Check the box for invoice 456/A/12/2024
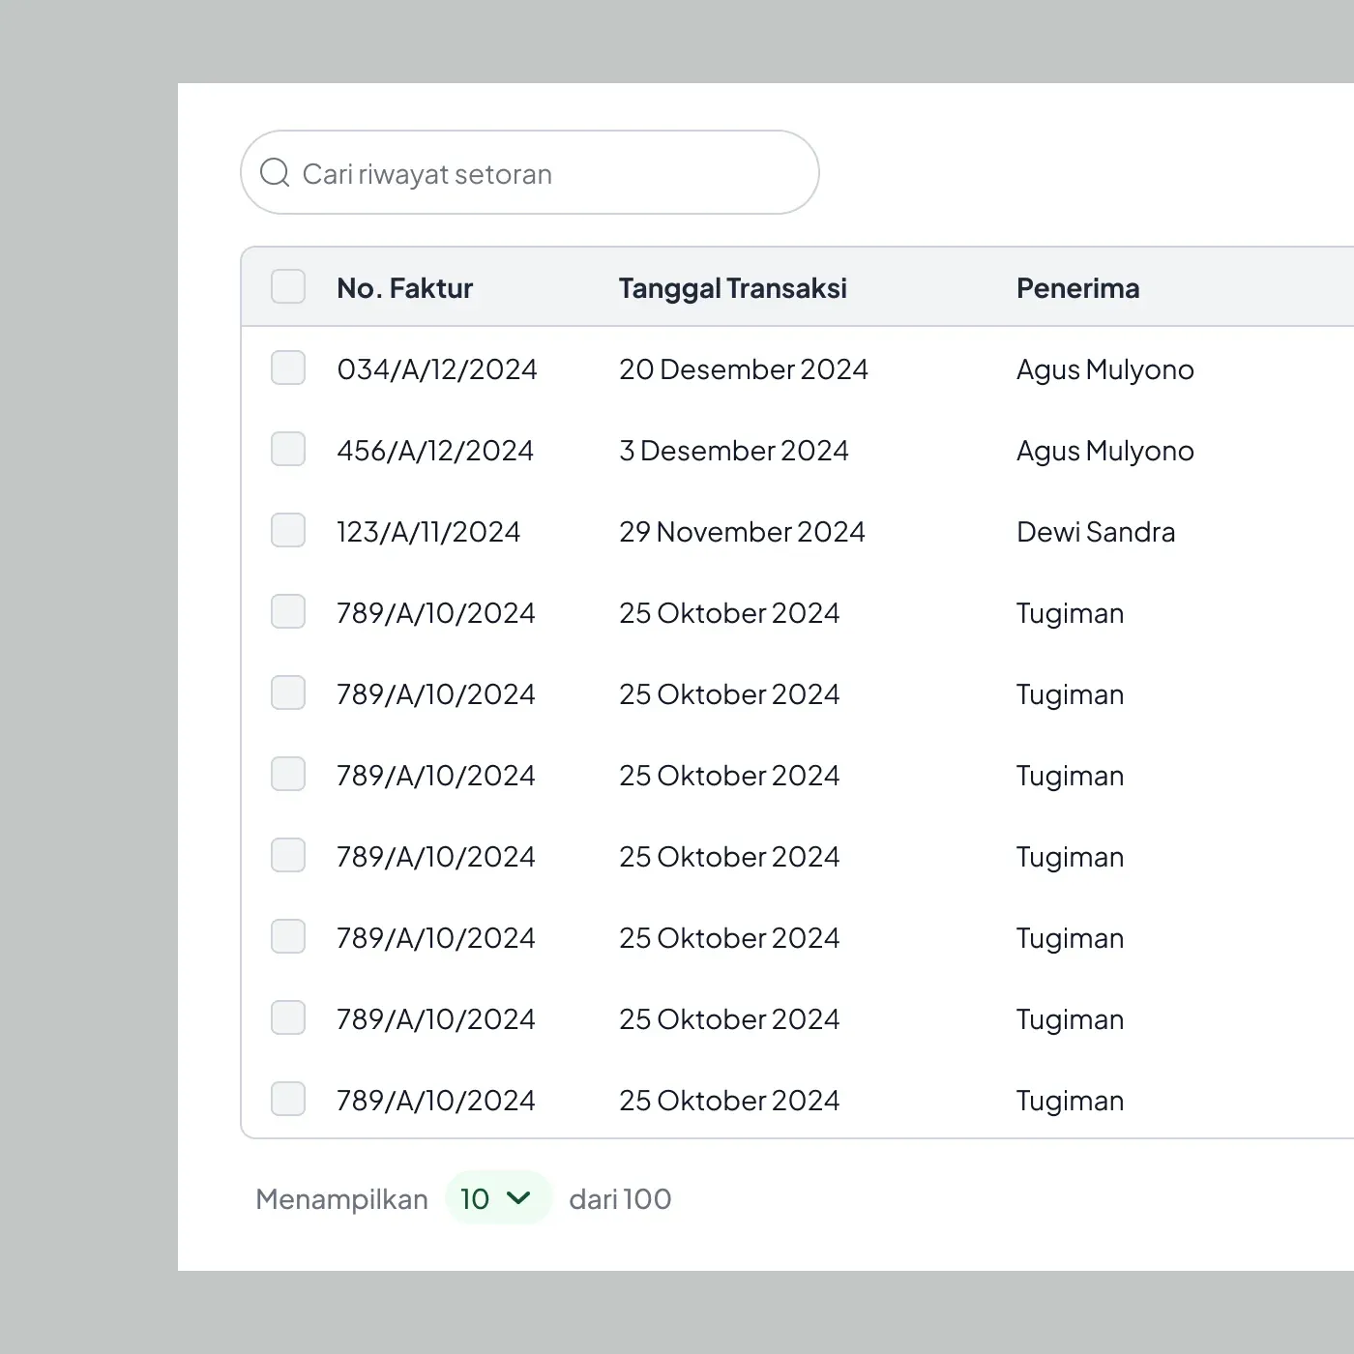The width and height of the screenshot is (1354, 1354). click(x=288, y=450)
